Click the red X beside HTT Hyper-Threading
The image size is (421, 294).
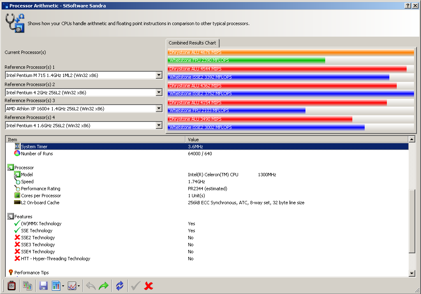click(x=17, y=258)
